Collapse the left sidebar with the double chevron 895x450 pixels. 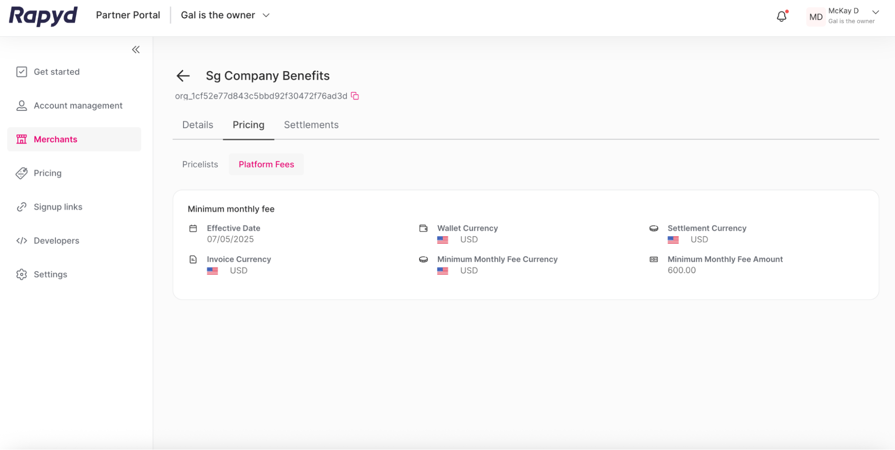coord(136,50)
